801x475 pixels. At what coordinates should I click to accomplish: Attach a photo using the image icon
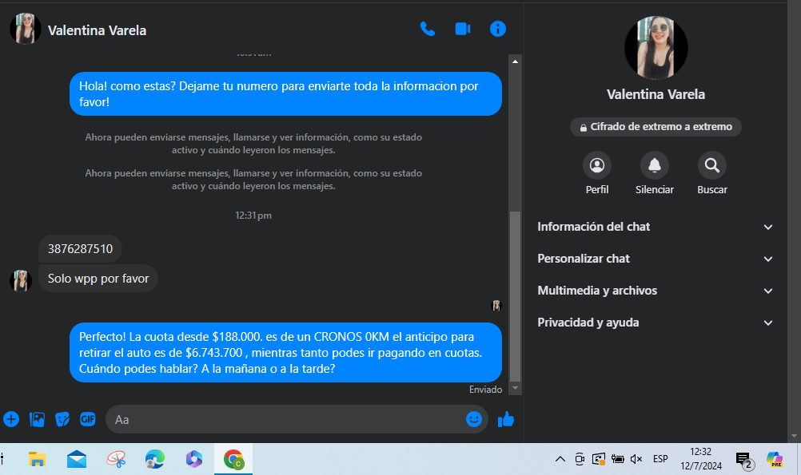(x=37, y=419)
